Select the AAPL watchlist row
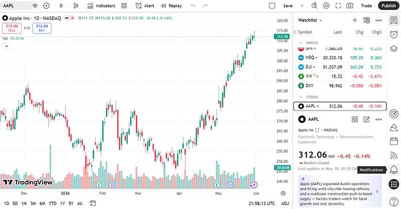 340,106
